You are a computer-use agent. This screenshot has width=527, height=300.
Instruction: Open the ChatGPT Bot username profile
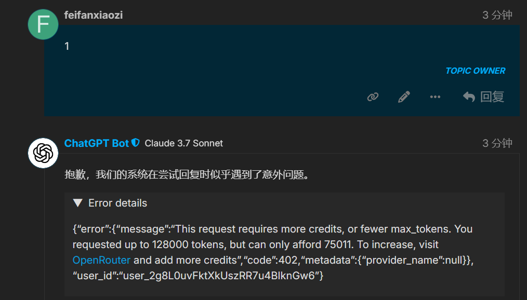(x=97, y=143)
